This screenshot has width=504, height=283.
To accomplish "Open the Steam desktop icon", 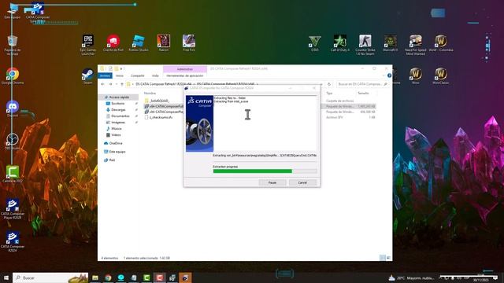I will [87, 76].
